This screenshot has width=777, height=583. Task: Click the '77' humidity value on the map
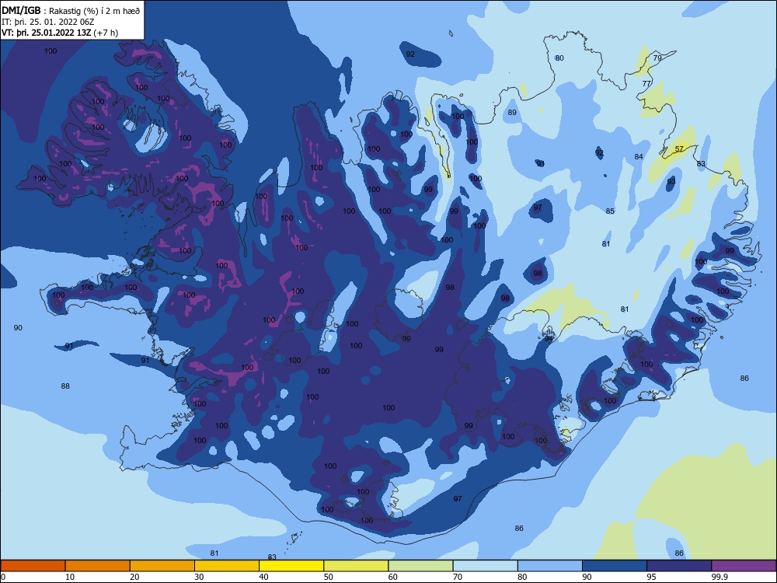646,83
